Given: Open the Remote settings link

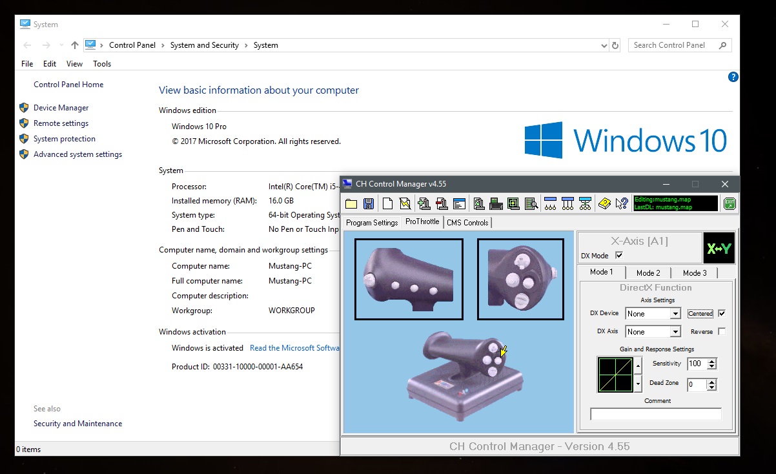Looking at the screenshot, I should click(x=61, y=123).
